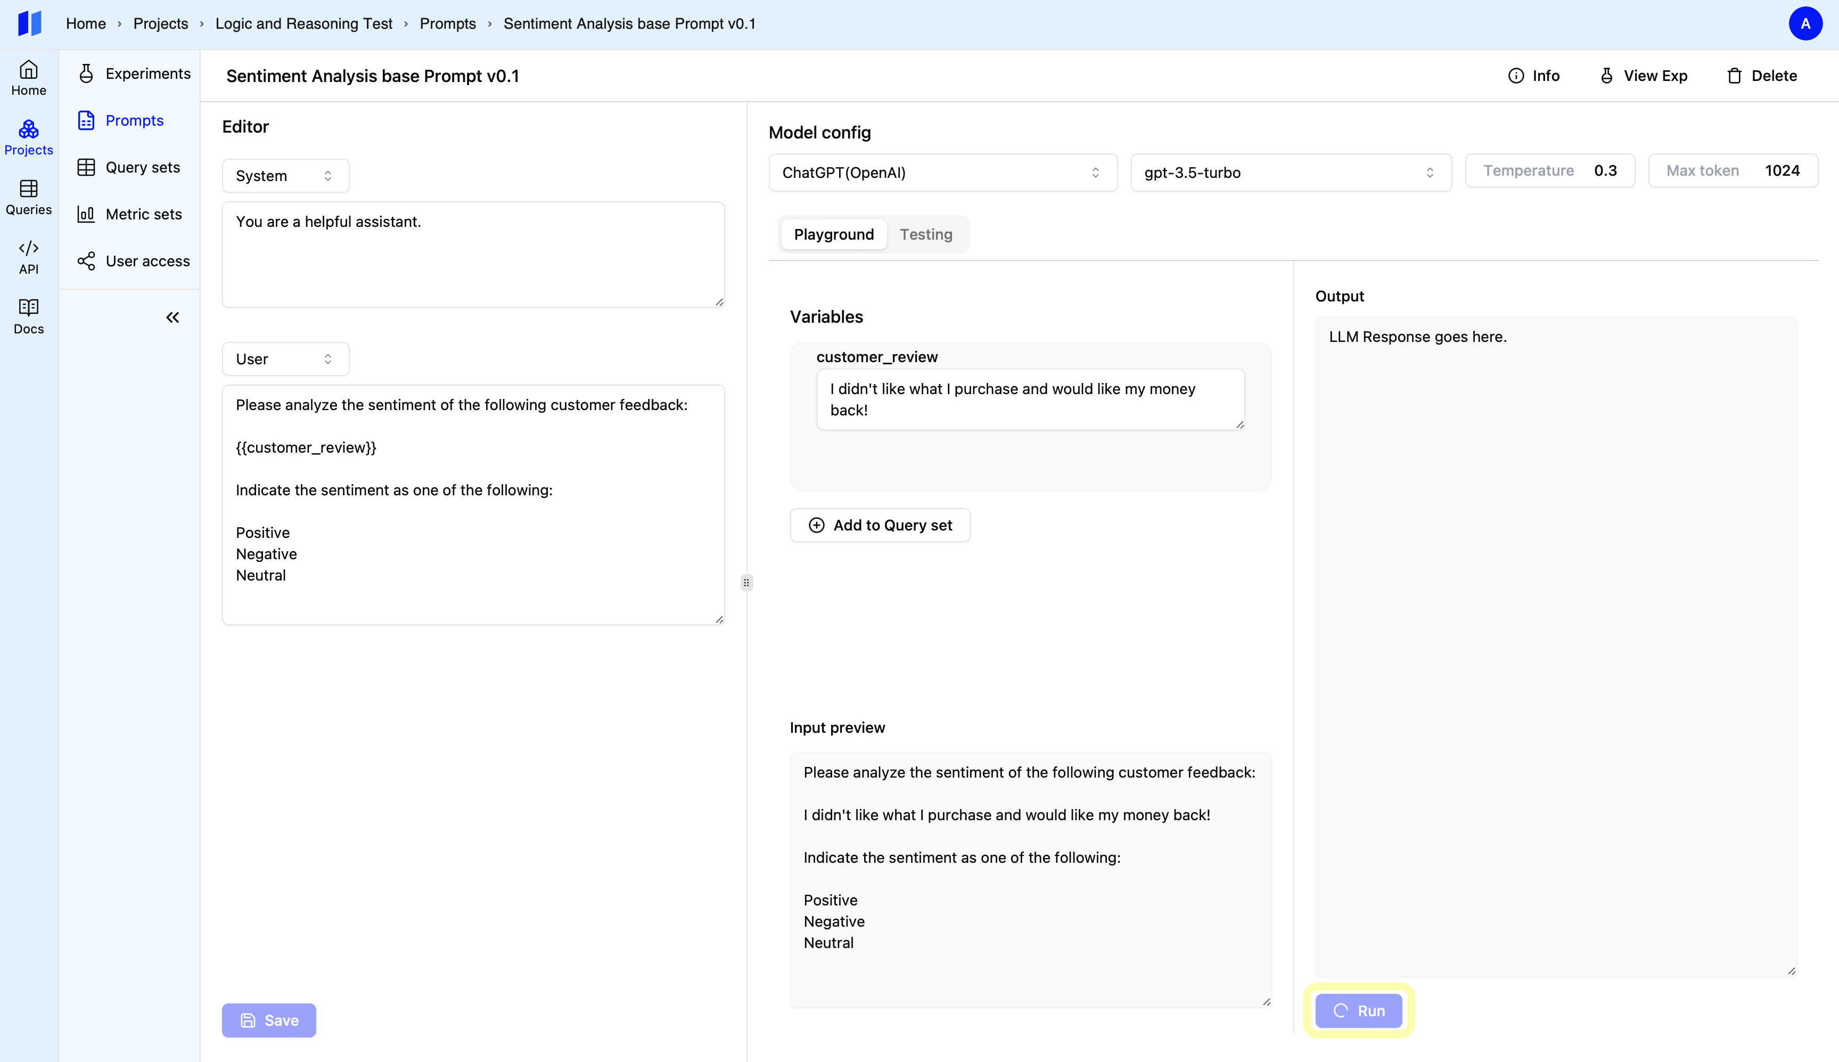Image resolution: width=1839 pixels, height=1062 pixels.
Task: Click the Delete trash icon
Action: (1734, 76)
